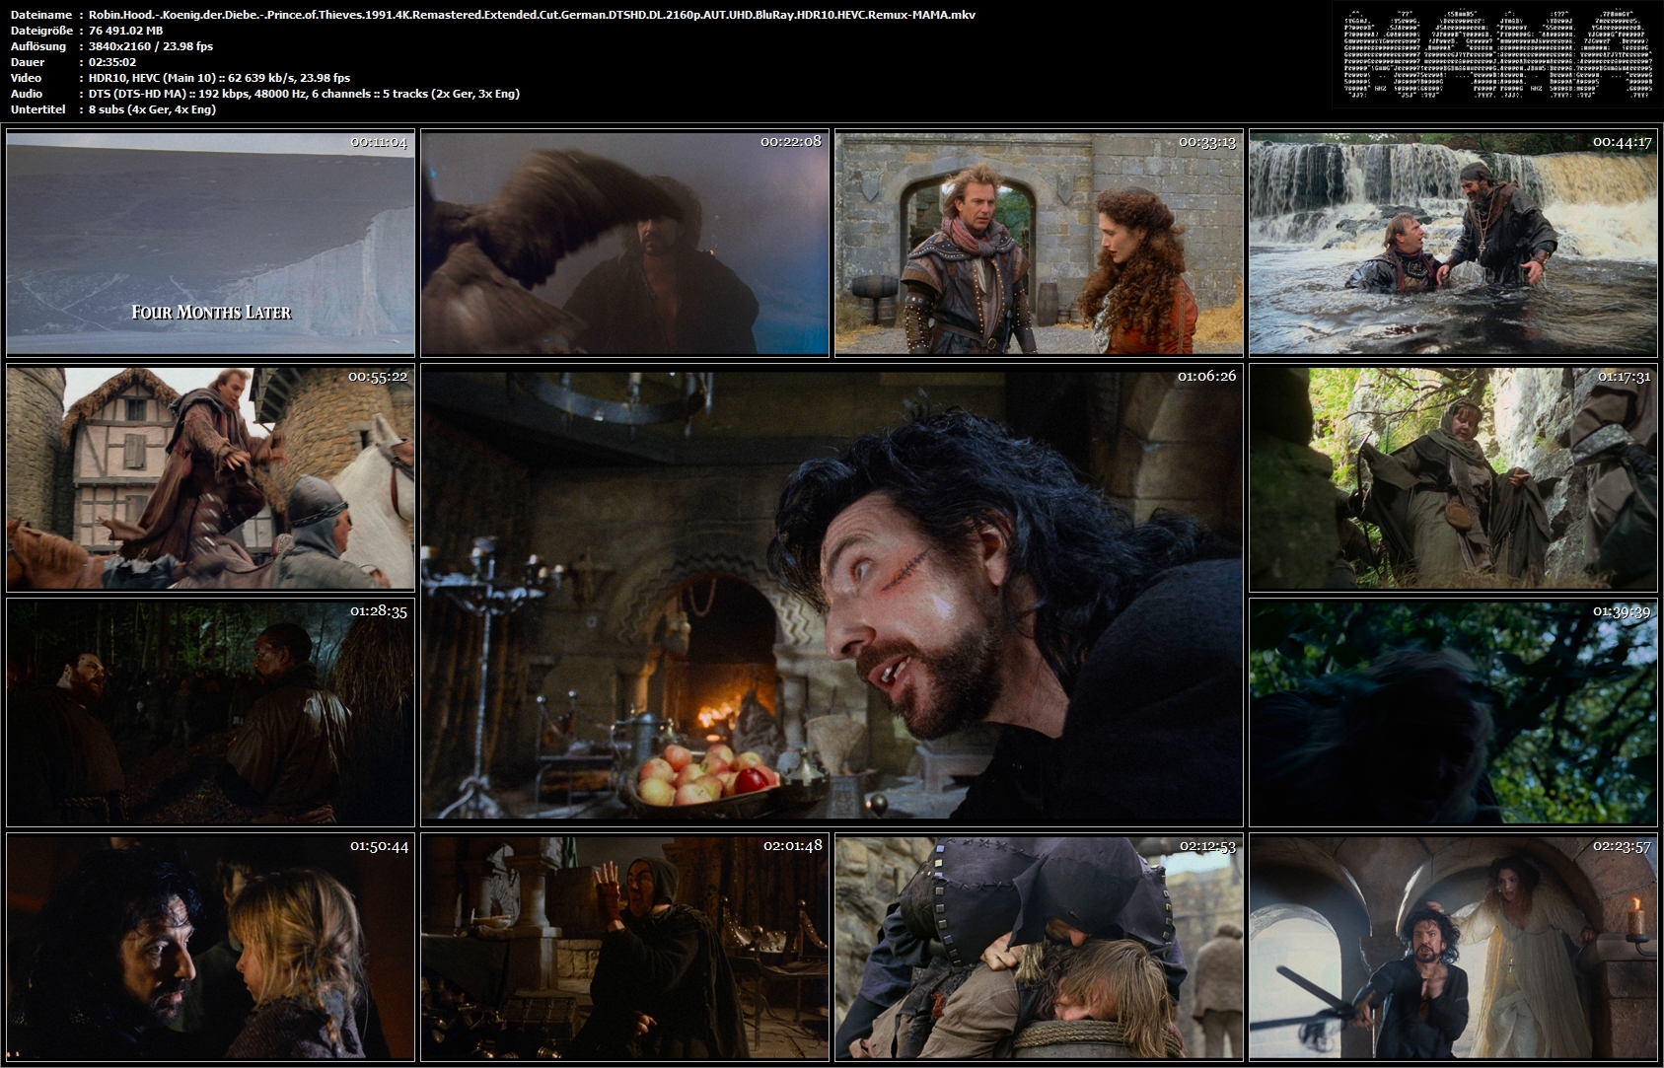Click the HDR10, HEVC video info line
1664x1068 pixels.
pos(219,78)
